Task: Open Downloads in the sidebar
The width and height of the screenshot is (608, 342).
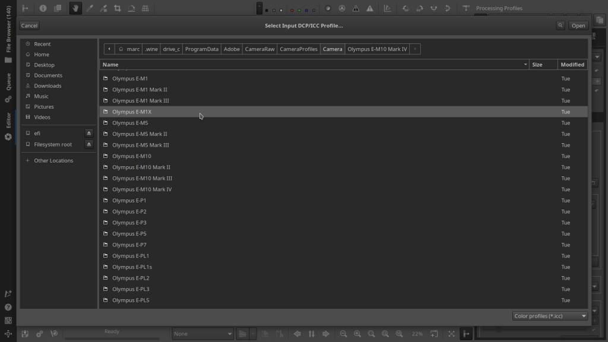Action: click(47, 85)
